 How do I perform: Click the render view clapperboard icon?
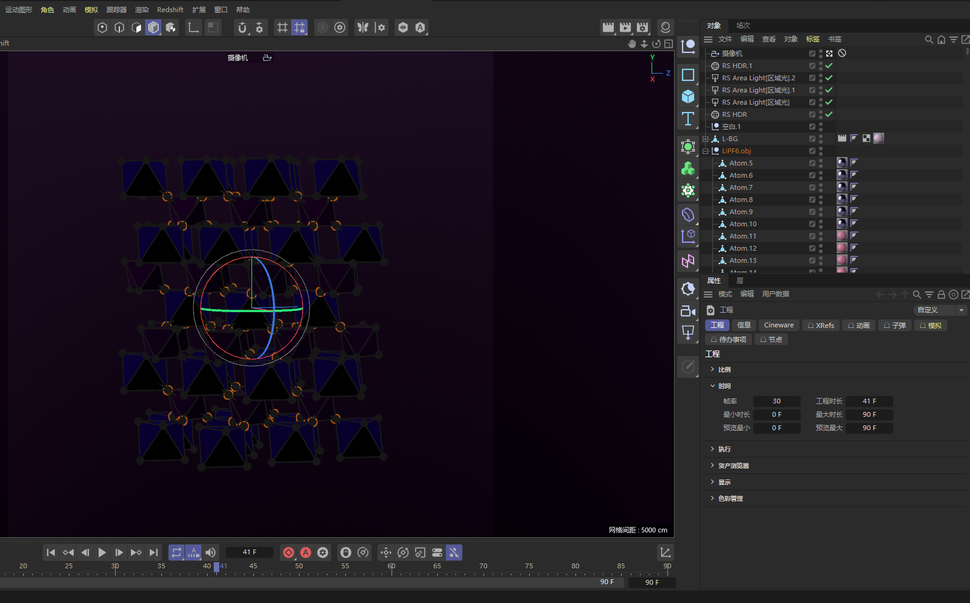tap(608, 27)
